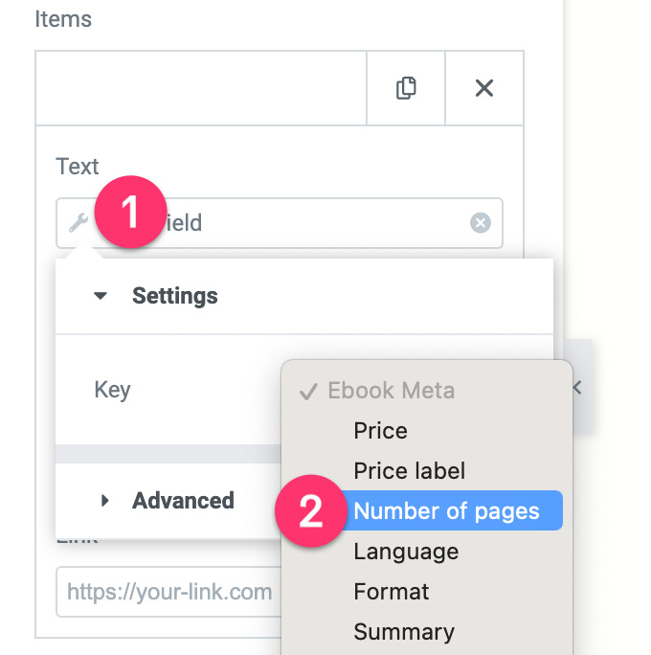Click the Key label
This screenshot has height=655, width=651.
[112, 391]
